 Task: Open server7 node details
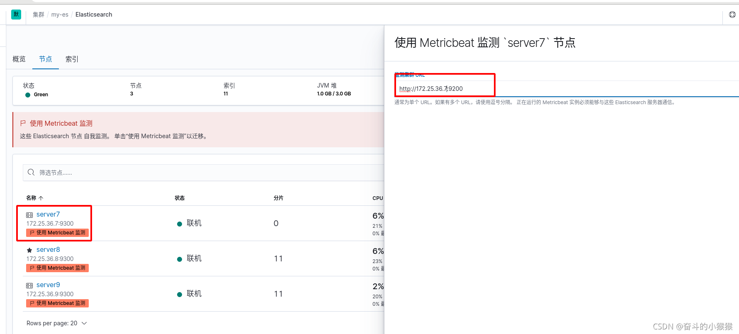click(48, 214)
